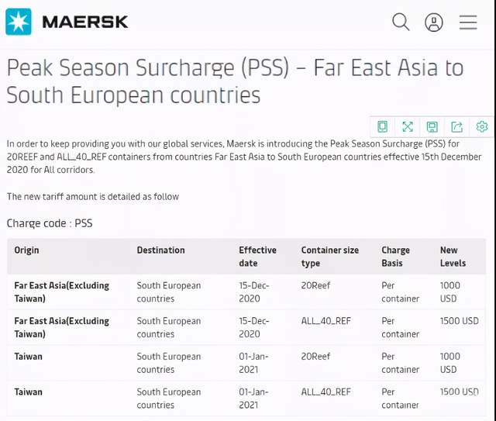Click the MAERSK wordmark text
Image resolution: width=496 pixels, height=421 pixels.
[x=85, y=22]
